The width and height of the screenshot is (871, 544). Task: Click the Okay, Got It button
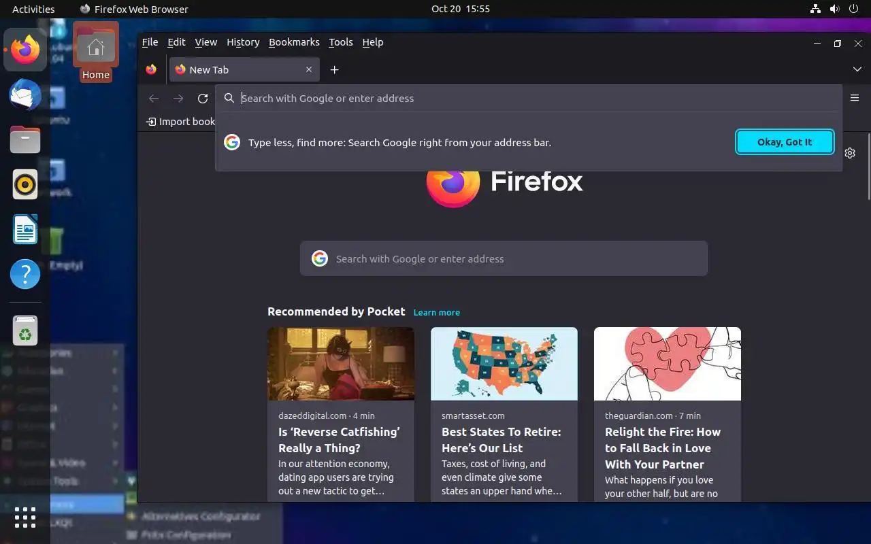pyautogui.click(x=785, y=142)
